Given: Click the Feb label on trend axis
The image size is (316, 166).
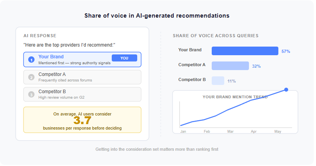Looking at the screenshot, I should click(207, 132).
